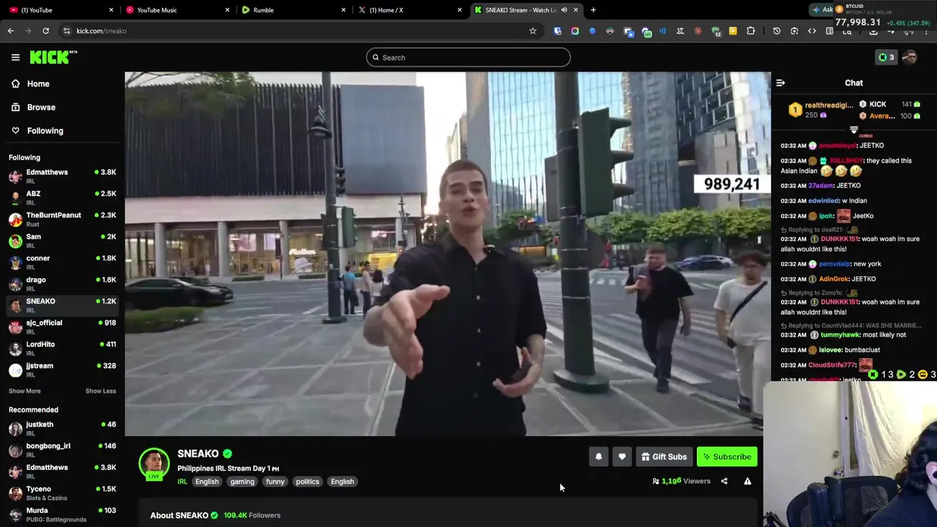
Task: Collapse following list with Show Less
Action: coord(100,391)
